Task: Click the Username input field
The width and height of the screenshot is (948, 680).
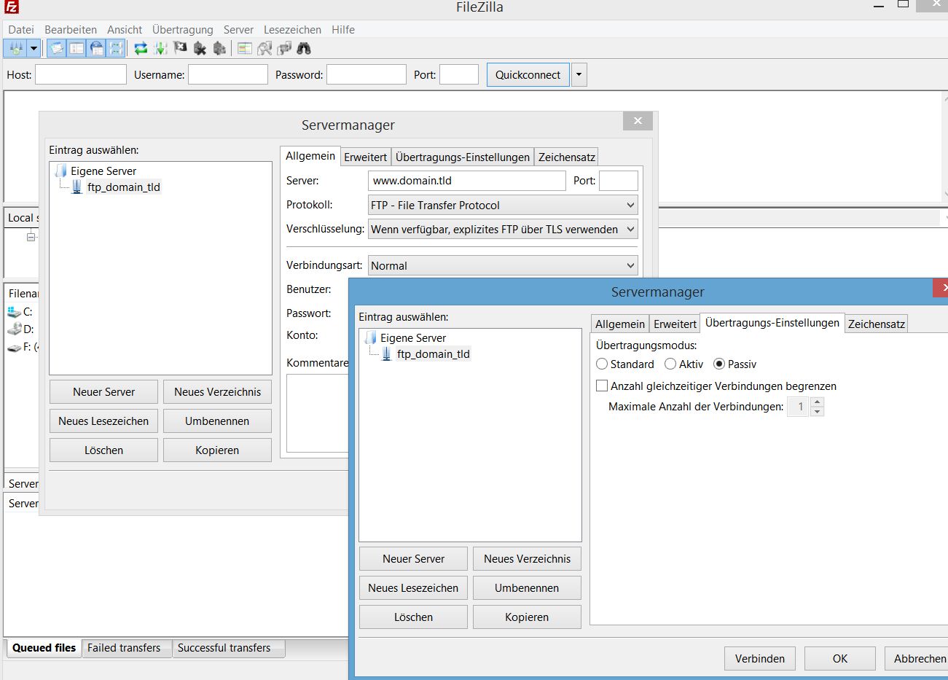Action: click(228, 74)
